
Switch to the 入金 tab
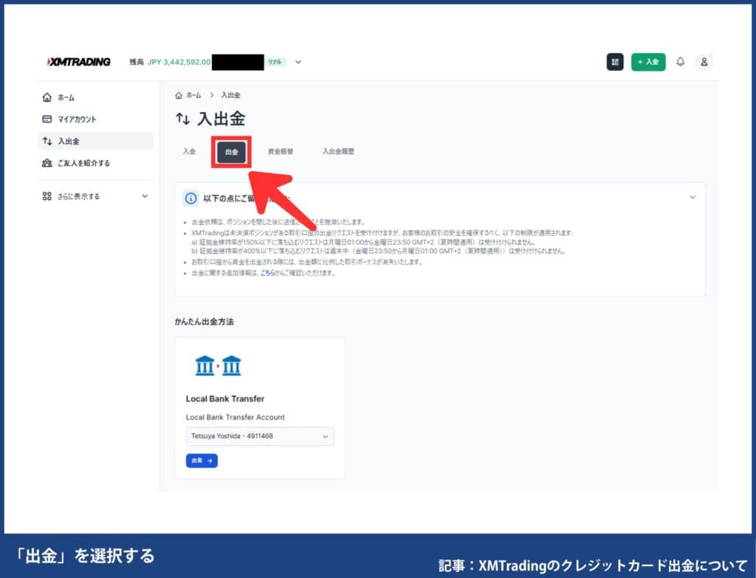(189, 151)
